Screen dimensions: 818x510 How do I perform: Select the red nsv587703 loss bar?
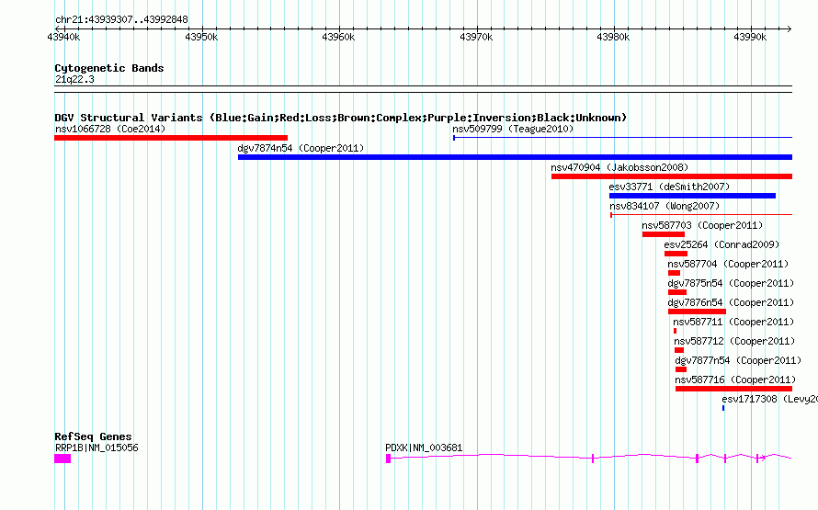point(663,234)
